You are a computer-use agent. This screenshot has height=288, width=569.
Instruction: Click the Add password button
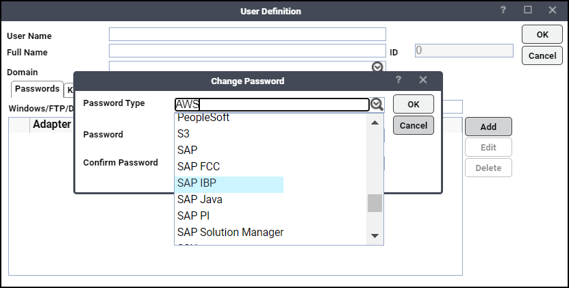488,127
